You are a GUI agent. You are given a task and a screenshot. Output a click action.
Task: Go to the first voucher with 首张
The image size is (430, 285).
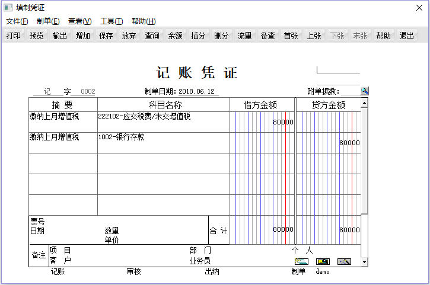pyautogui.click(x=291, y=36)
